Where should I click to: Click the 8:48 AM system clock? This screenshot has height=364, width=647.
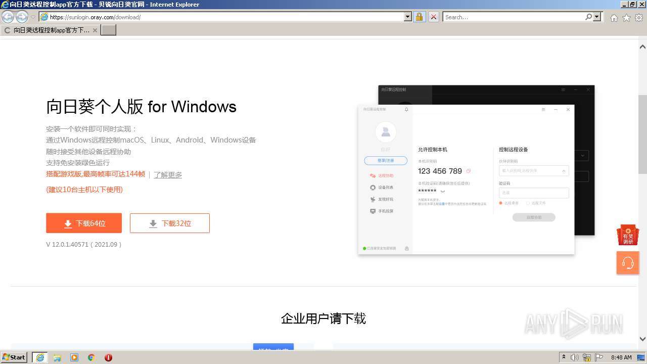tap(621, 357)
